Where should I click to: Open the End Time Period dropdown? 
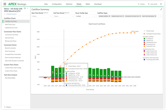[64, 16]
